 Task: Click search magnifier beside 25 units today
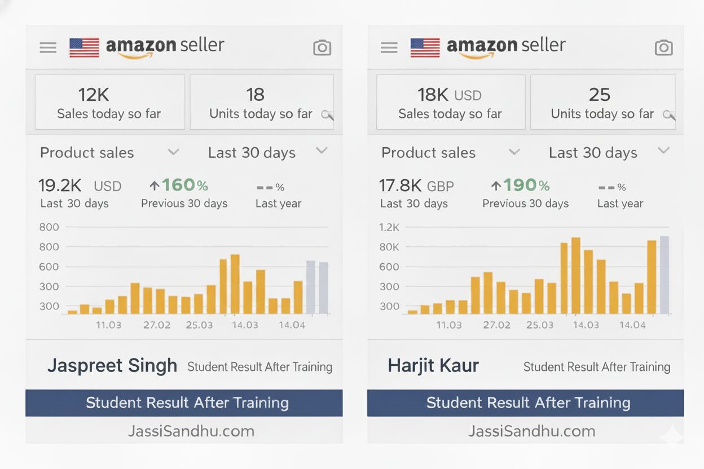point(668,115)
